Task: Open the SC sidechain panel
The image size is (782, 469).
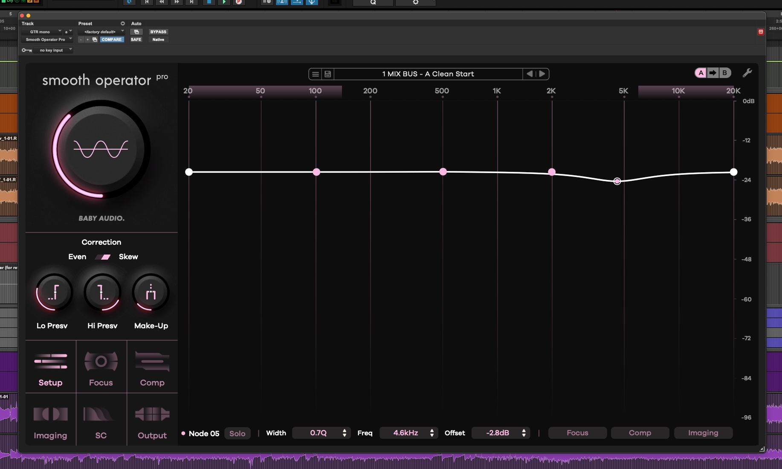Action: (101, 420)
